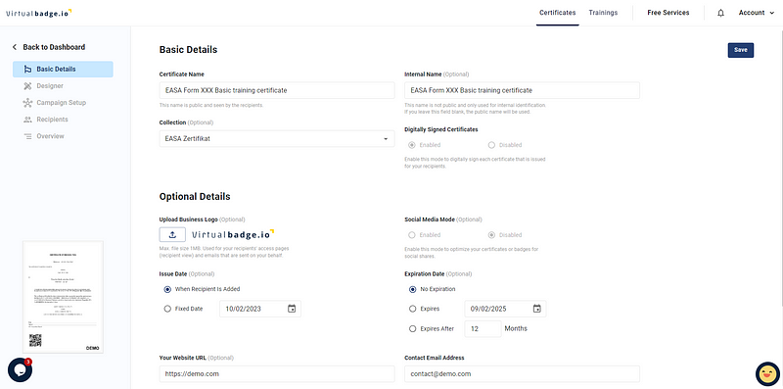This screenshot has height=389, width=783.
Task: Open Fixed Date calendar picker icon
Action: [292, 309]
